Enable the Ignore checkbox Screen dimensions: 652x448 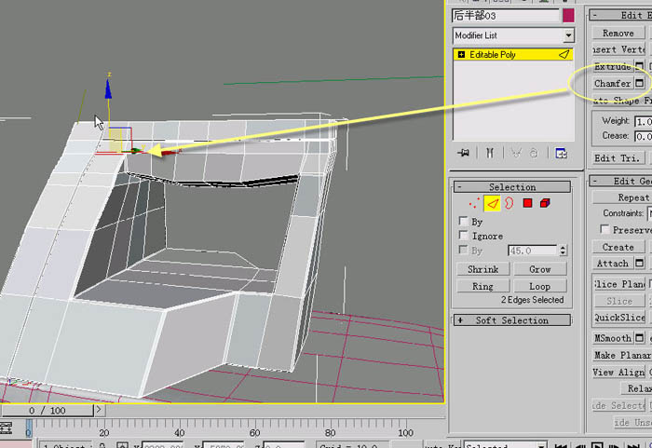[x=463, y=235]
